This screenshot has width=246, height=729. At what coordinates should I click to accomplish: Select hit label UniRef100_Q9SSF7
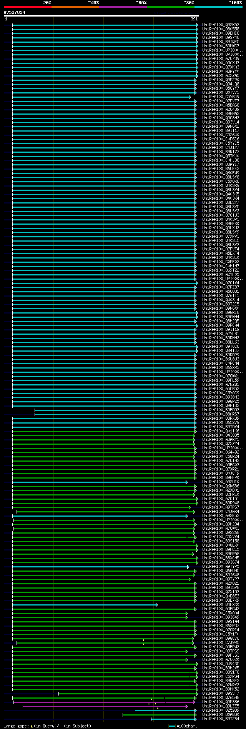[x=221, y=694]
